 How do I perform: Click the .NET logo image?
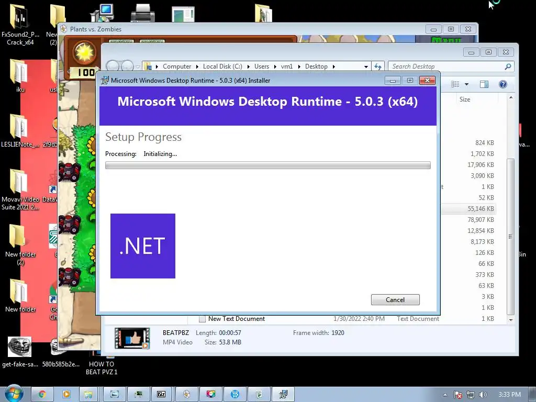click(x=143, y=246)
